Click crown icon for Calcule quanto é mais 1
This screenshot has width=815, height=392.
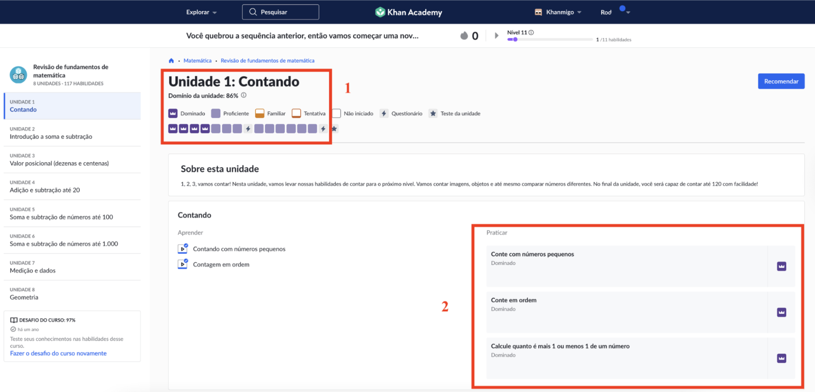point(782,358)
